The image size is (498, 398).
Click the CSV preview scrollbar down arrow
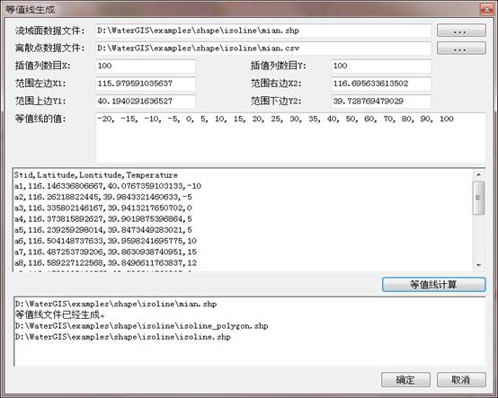pyautogui.click(x=478, y=265)
